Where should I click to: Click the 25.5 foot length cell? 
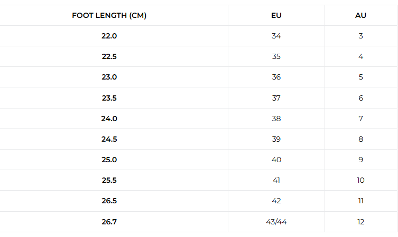109,180
